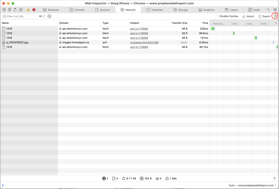Click the green waterfall bar for 228ms request
The height and width of the screenshot is (189, 279).
point(213,29)
